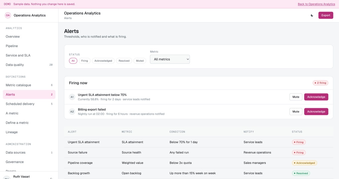Viewport: 339px width, 179px height.
Task: Select Alerts in the sidebar
Action: (x=29, y=94)
